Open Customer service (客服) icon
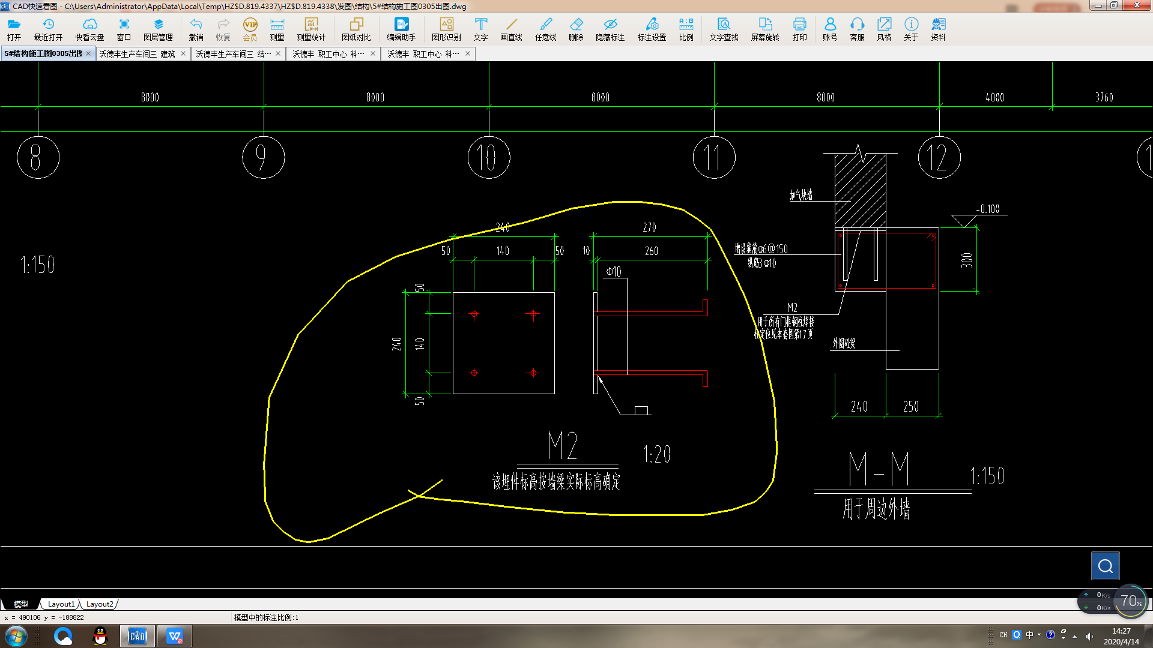Screen dimensions: 1153x648 [x=857, y=29]
